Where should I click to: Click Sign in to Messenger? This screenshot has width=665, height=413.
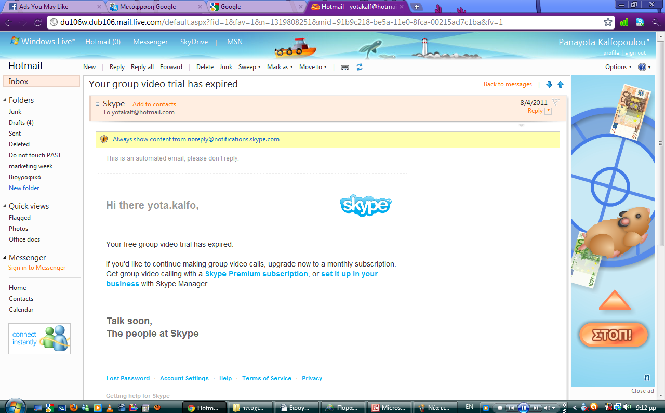click(37, 268)
